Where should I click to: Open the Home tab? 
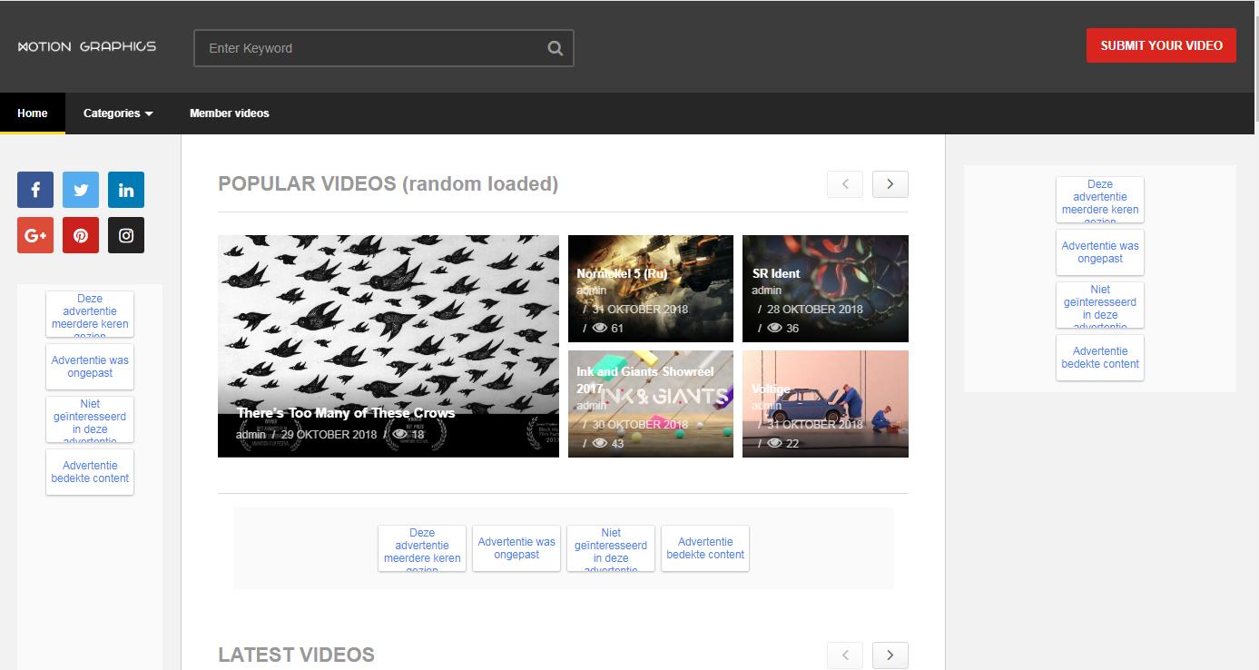(33, 113)
